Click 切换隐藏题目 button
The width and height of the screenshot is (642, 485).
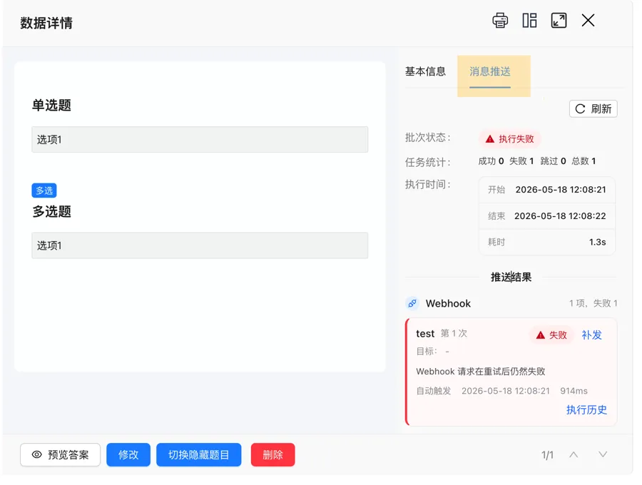click(x=198, y=455)
